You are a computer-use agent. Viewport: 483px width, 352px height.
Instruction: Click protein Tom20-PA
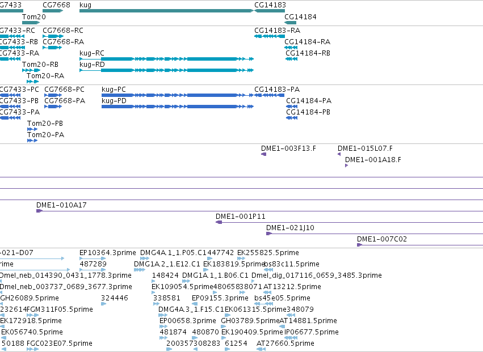(x=32, y=141)
